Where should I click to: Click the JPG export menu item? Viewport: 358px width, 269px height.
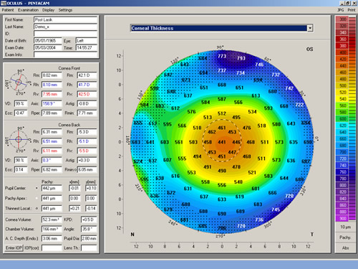(x=341, y=10)
